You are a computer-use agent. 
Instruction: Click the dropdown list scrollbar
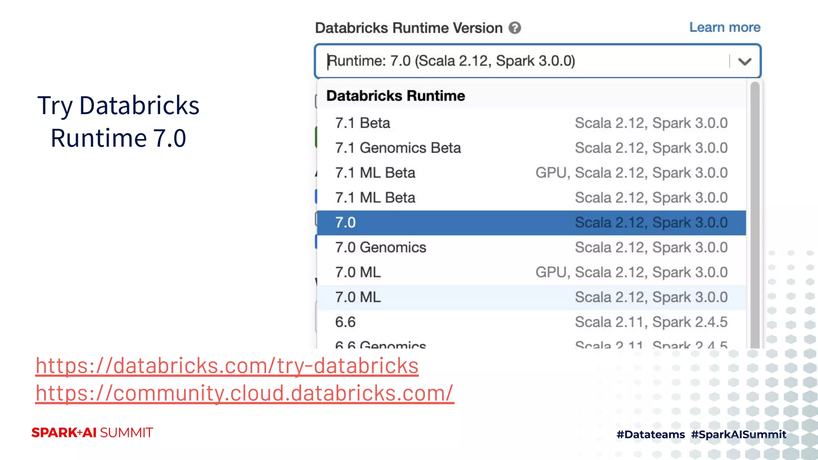tap(755, 215)
